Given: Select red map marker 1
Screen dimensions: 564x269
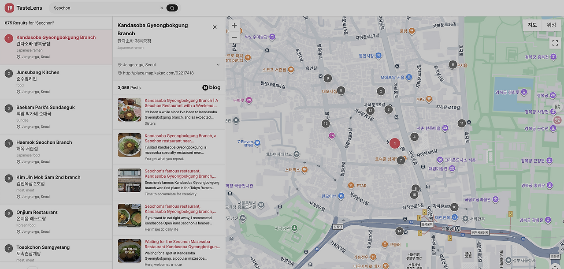Looking at the screenshot, I should 395,143.
